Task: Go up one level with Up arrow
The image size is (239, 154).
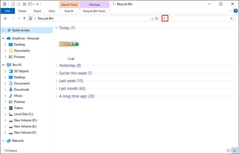Action: [x=24, y=18]
